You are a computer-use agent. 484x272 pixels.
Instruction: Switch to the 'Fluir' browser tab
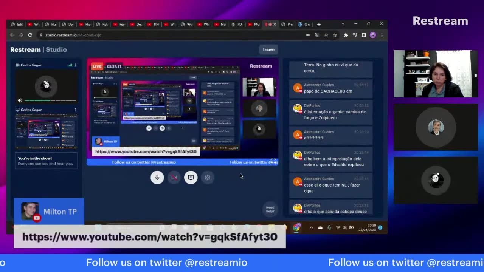[x=51, y=25]
